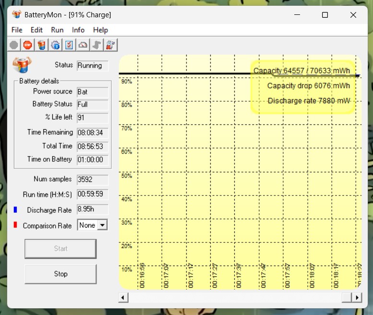Open the Help menu

click(x=100, y=30)
